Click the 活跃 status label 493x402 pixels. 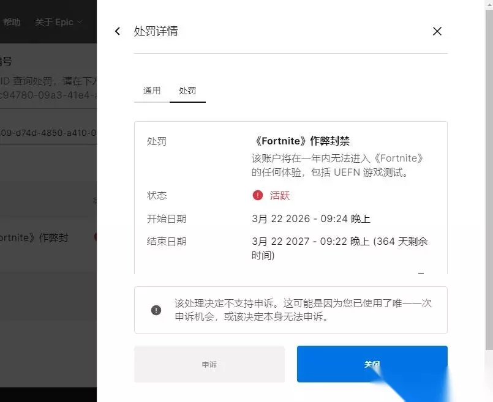(280, 195)
